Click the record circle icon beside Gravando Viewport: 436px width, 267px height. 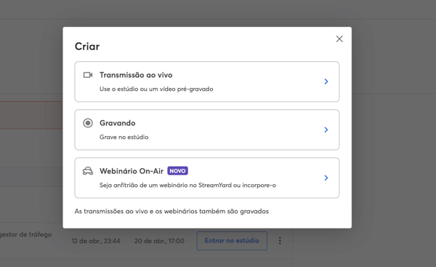(88, 123)
